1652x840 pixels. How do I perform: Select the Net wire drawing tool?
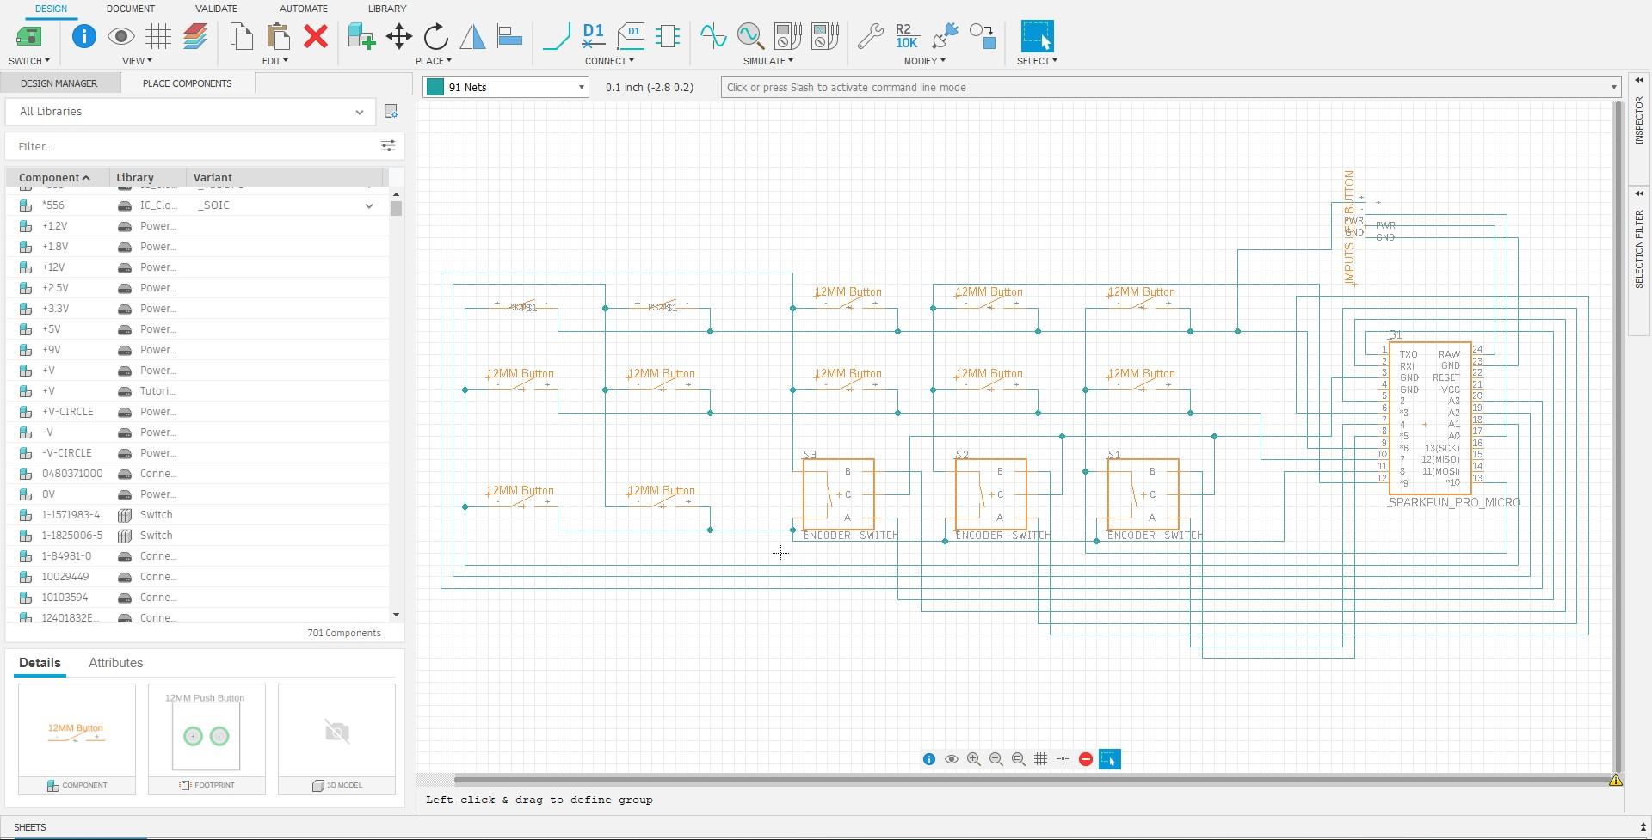(556, 37)
